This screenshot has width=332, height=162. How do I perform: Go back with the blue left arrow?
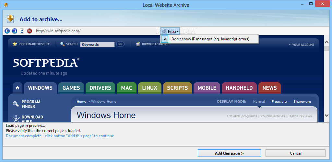pos(7,31)
